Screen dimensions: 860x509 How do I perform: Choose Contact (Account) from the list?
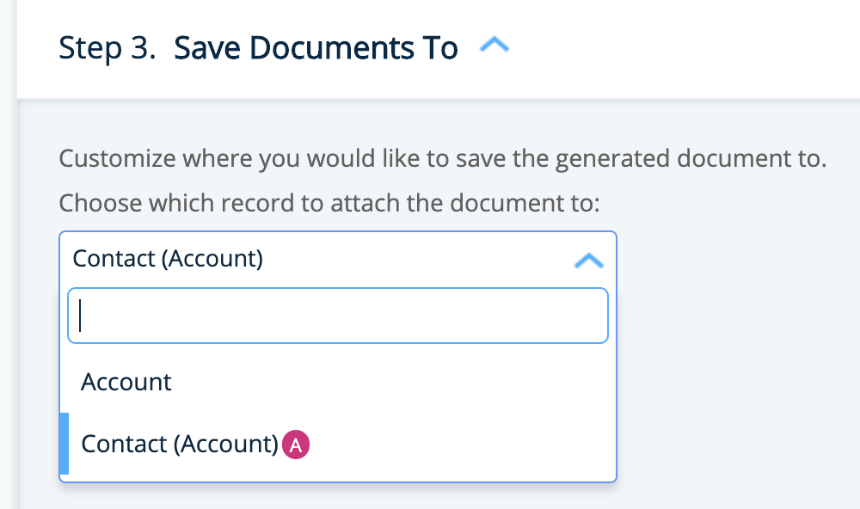point(180,444)
